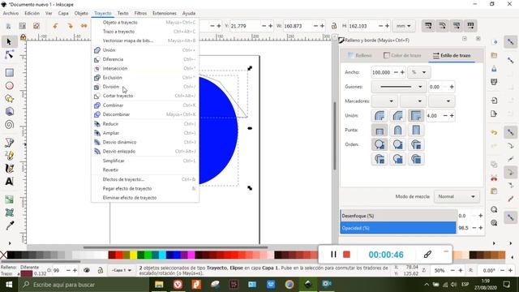
Task: Select the ellipse circle tool
Action: tap(9, 86)
